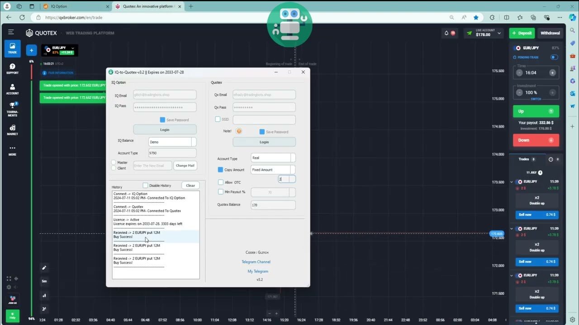Screen dimensions: 579x325
Task: Open browser extensions puzzle icon
Action: [492, 18]
